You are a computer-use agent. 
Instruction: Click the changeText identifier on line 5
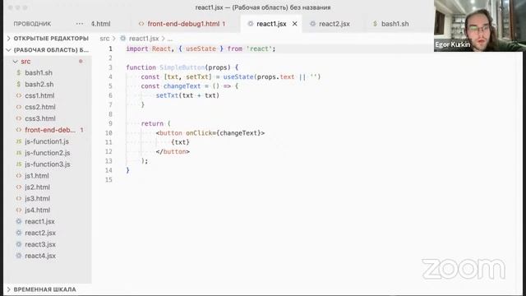coord(182,86)
